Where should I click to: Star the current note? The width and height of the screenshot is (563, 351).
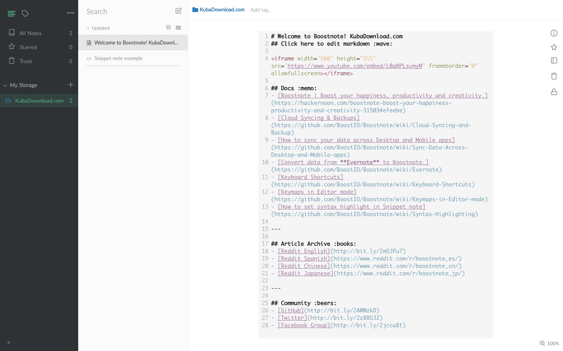click(x=554, y=47)
